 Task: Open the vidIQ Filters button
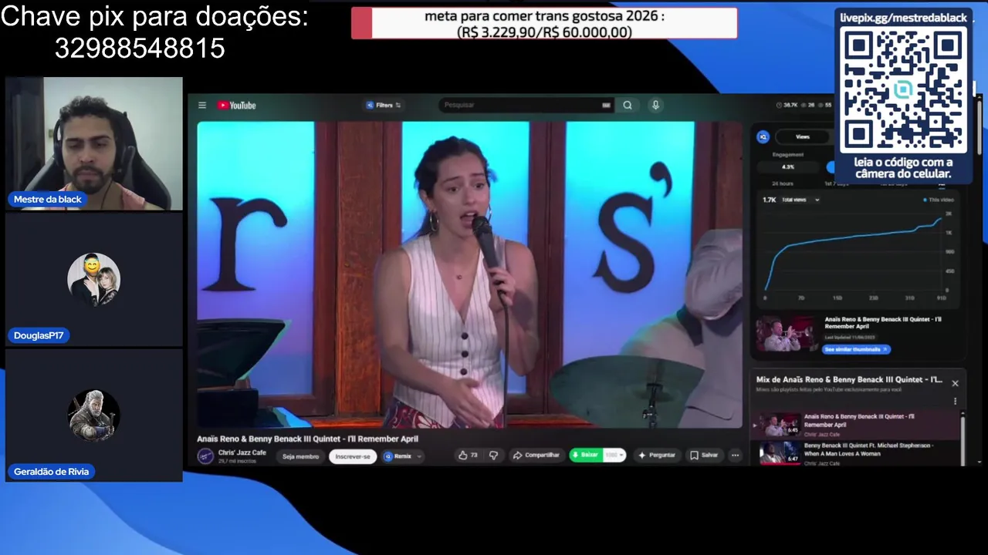pos(384,105)
